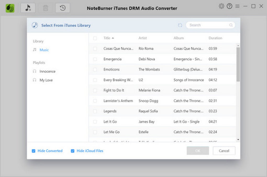Check the Let Me Go checkbox

click(95, 132)
